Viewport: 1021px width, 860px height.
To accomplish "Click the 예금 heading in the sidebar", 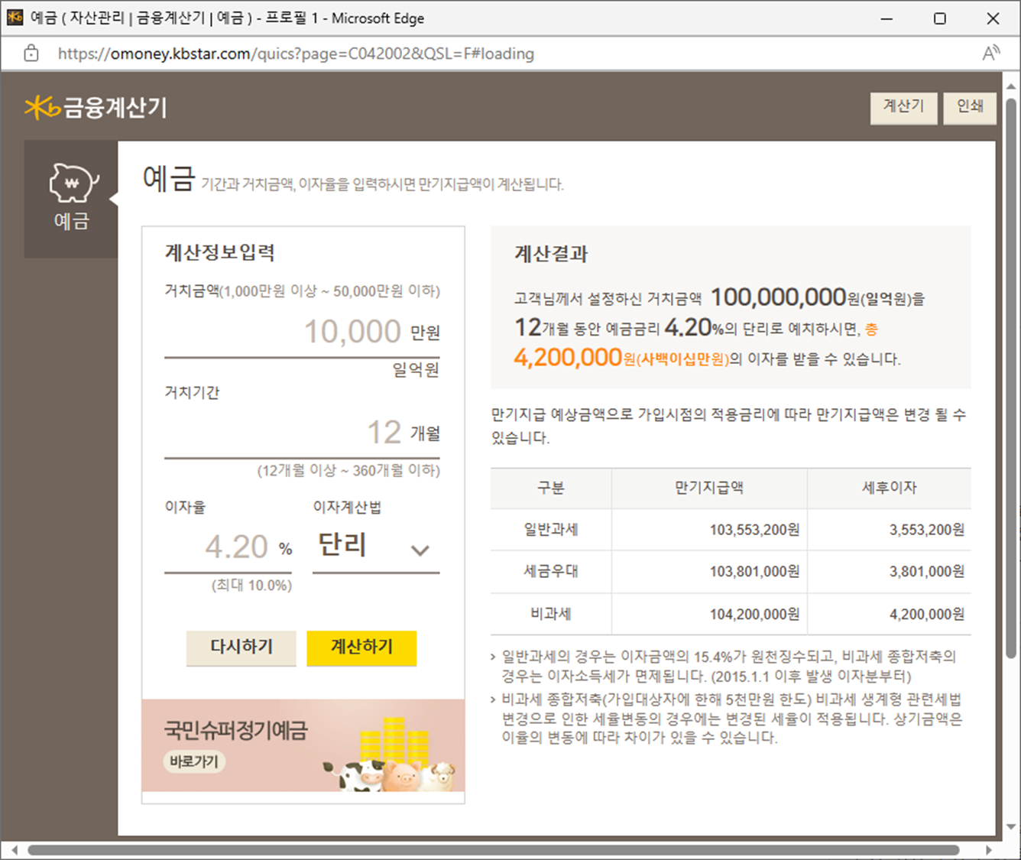I will point(71,222).
